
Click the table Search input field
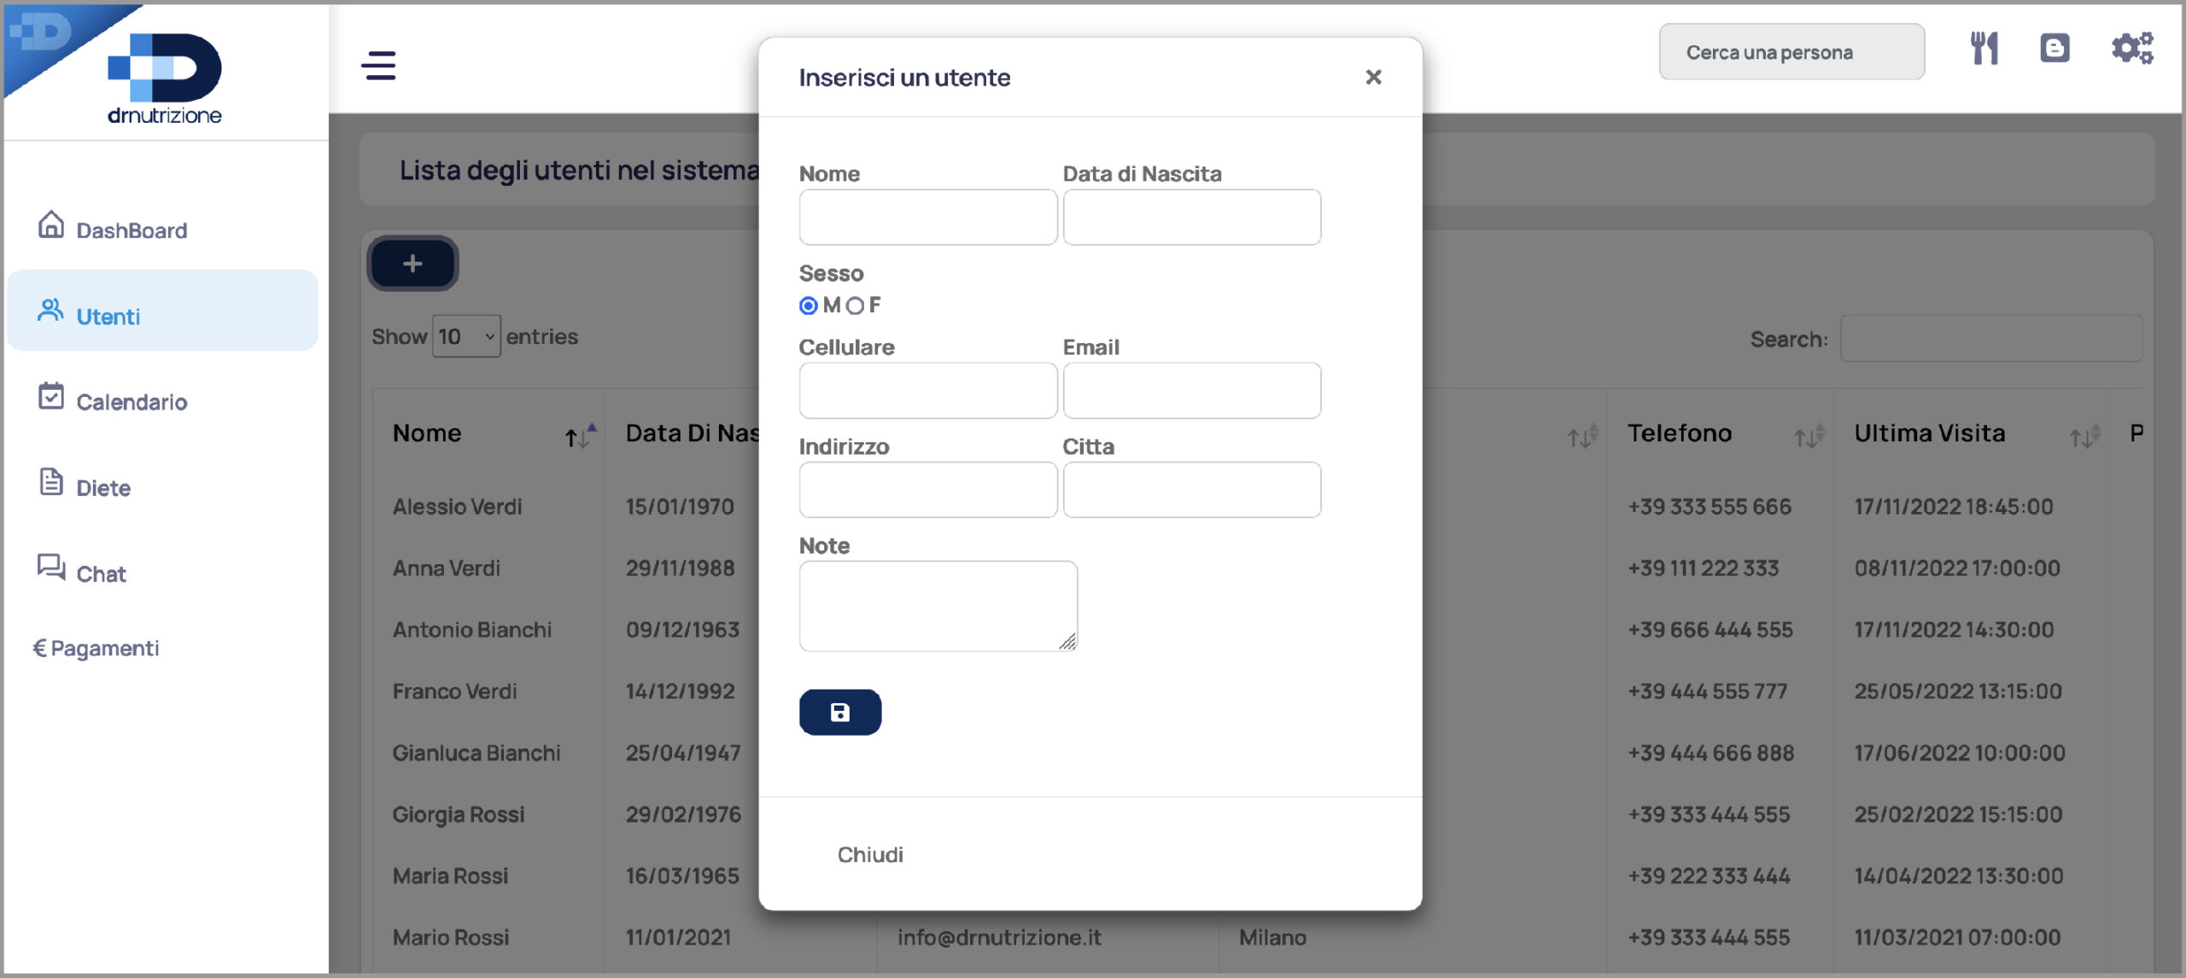(x=1990, y=339)
